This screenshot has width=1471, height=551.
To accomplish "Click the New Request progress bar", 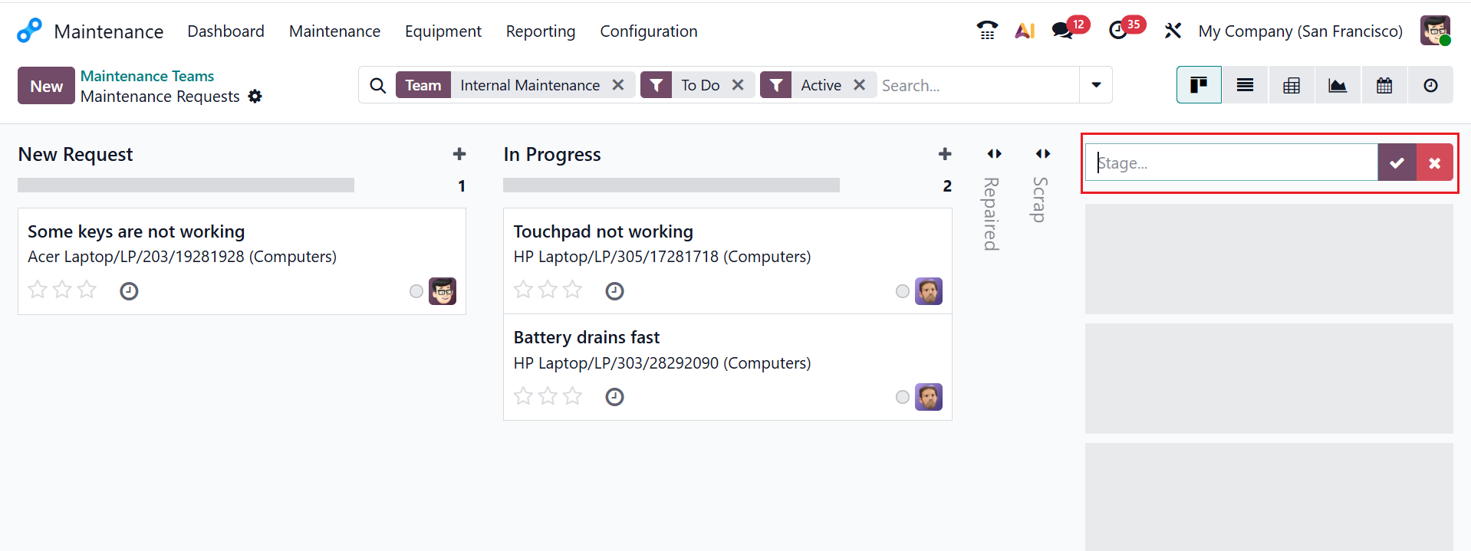I will pyautogui.click(x=186, y=185).
